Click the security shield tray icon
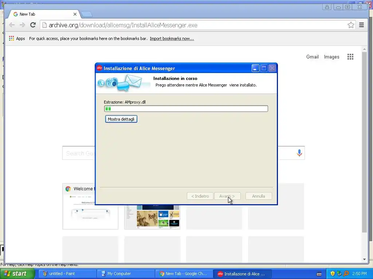373x279 pixels. pos(333,274)
